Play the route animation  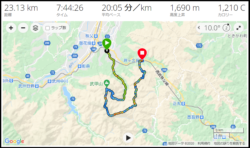click(x=128, y=138)
